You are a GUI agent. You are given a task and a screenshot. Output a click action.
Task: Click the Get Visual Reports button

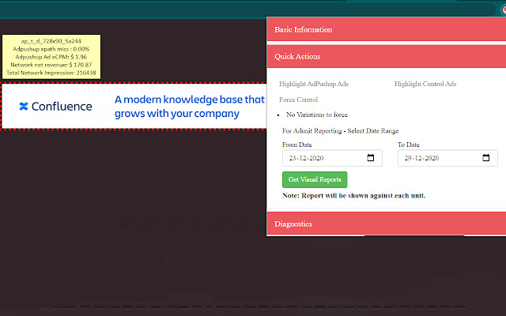[315, 179]
